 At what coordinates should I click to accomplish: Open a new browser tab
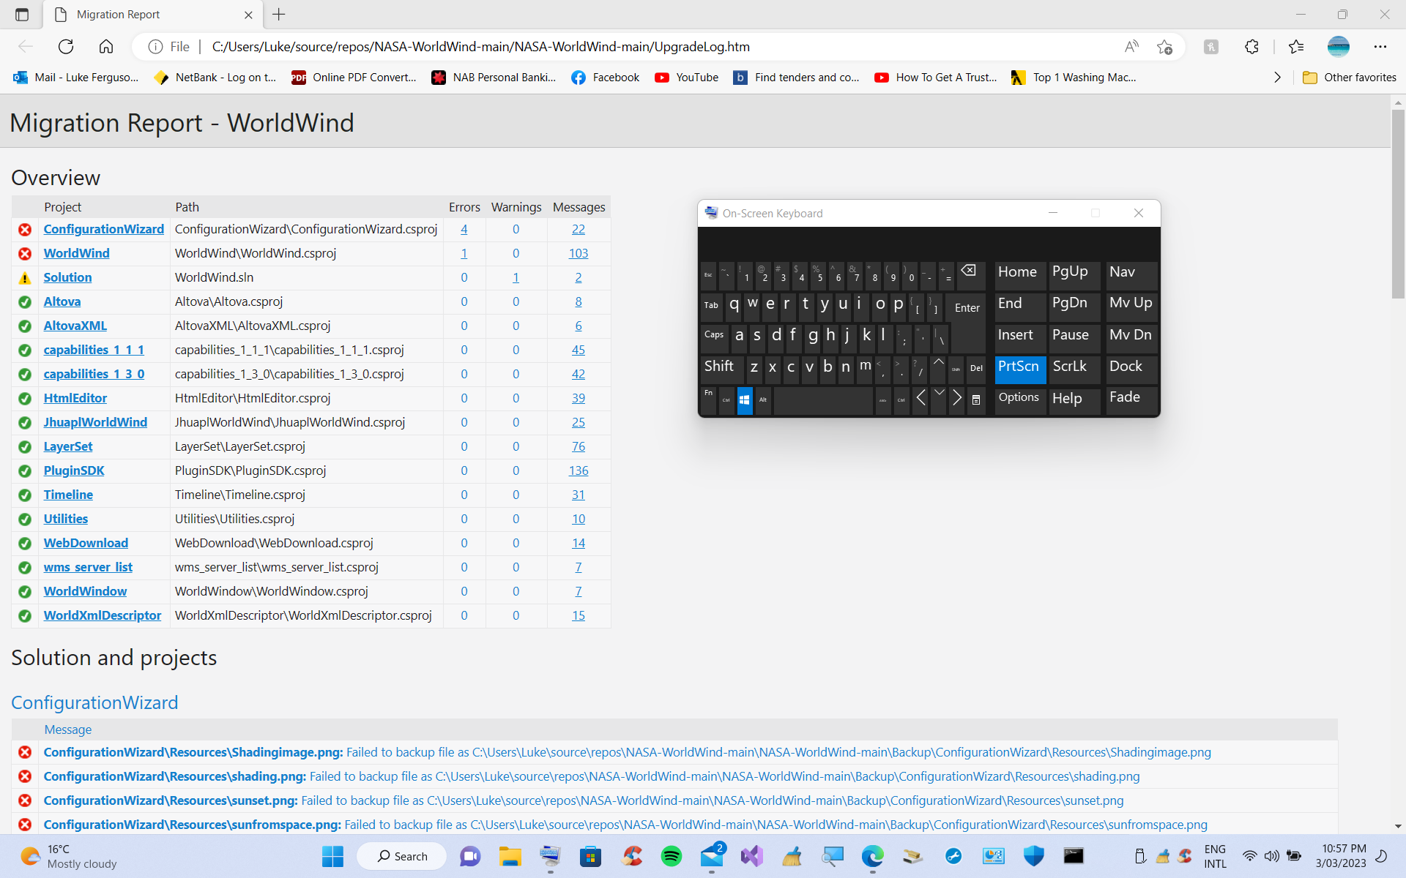[x=279, y=15]
